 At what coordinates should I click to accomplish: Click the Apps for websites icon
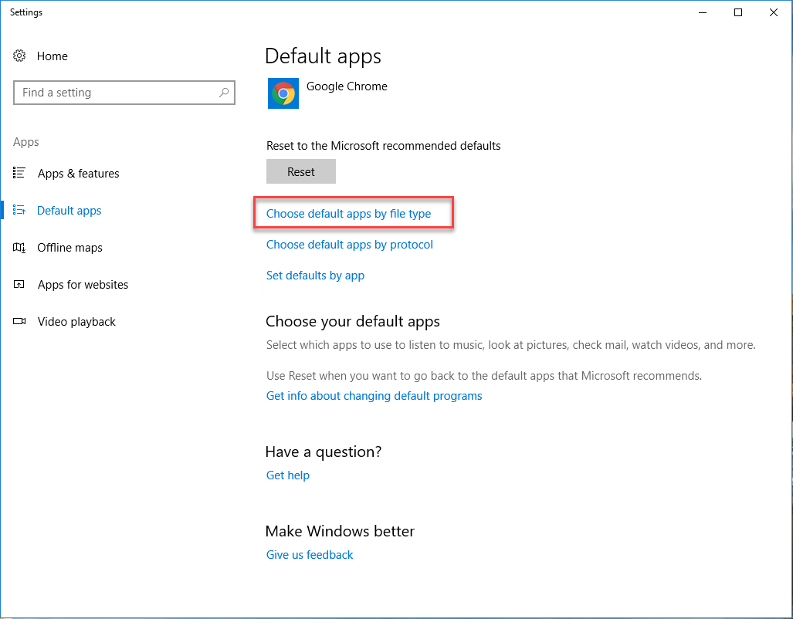19,284
